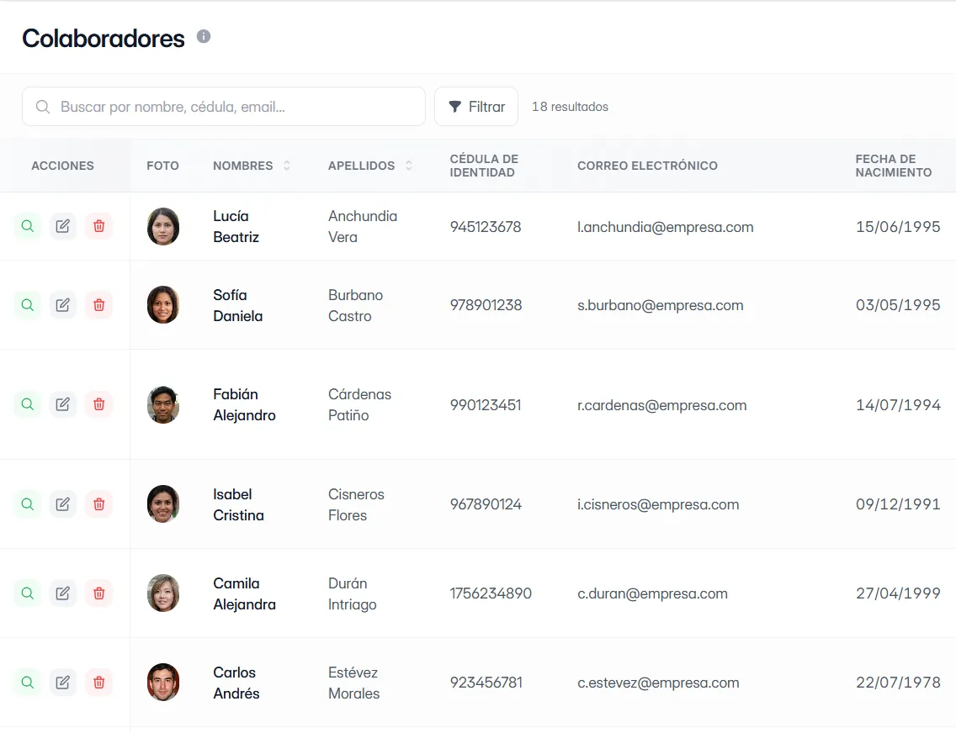Open Camila Alejandra's profile photo
This screenshot has width=956, height=733.
pos(163,593)
